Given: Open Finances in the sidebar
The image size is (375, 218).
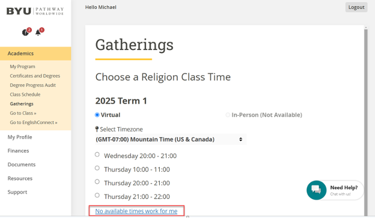Looking at the screenshot, I should tap(18, 151).
